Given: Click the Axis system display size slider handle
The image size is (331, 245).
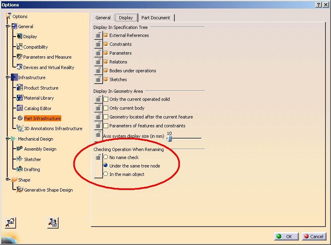Looking at the screenshot, I should (170, 139).
